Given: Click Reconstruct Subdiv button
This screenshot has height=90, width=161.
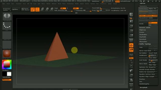Looking at the screenshot, I should pos(148,18).
